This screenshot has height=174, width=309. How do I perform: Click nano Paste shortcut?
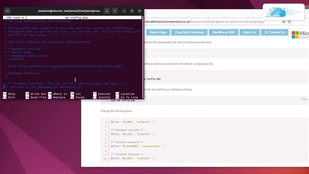pos(78,98)
